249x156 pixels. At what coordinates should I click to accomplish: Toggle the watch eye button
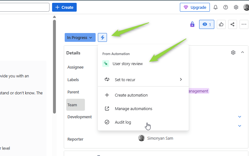point(207,24)
